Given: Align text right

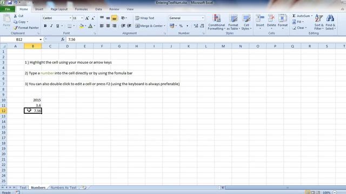Looking at the screenshot, I should (x=114, y=26).
